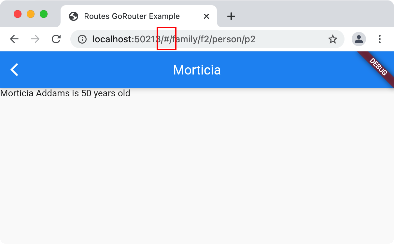
Task: Click the Morticia title in the app bar
Action: (197, 70)
